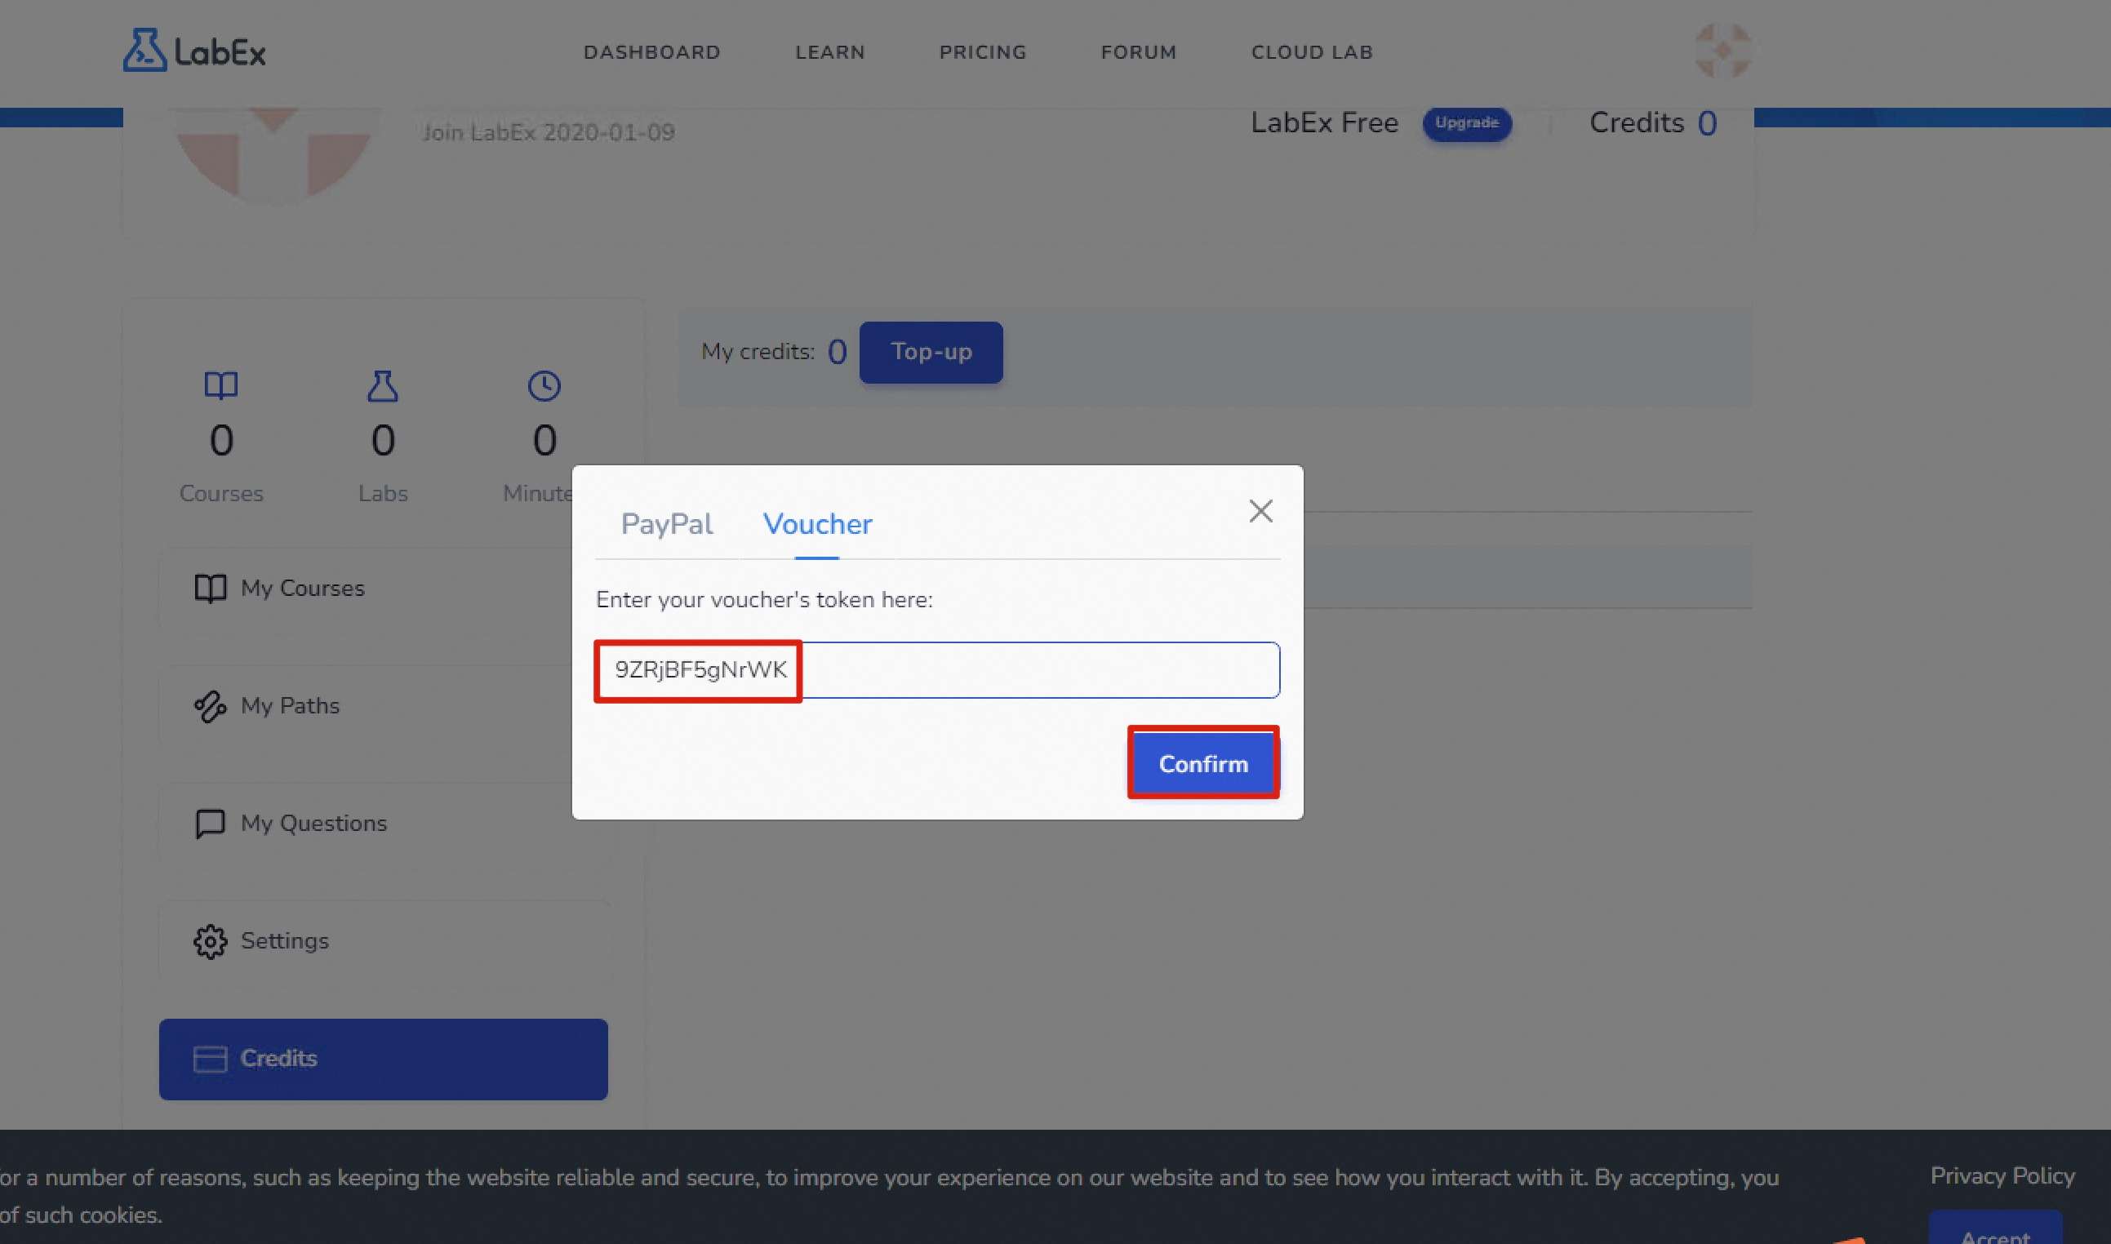Viewport: 2111px width, 1244px height.
Task: Open My Questions in sidebar
Action: (x=313, y=822)
